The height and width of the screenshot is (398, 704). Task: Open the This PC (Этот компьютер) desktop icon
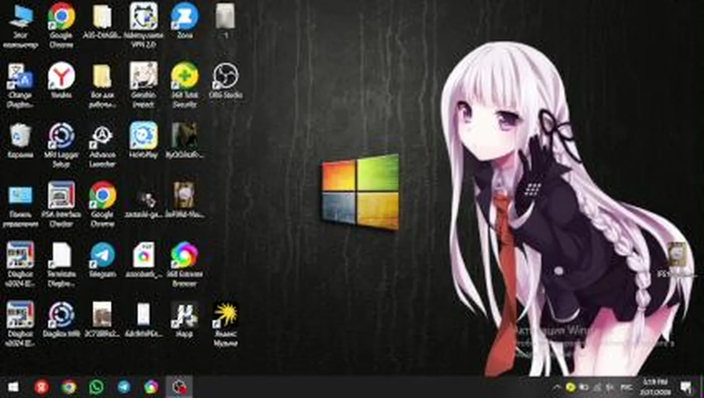(x=20, y=25)
